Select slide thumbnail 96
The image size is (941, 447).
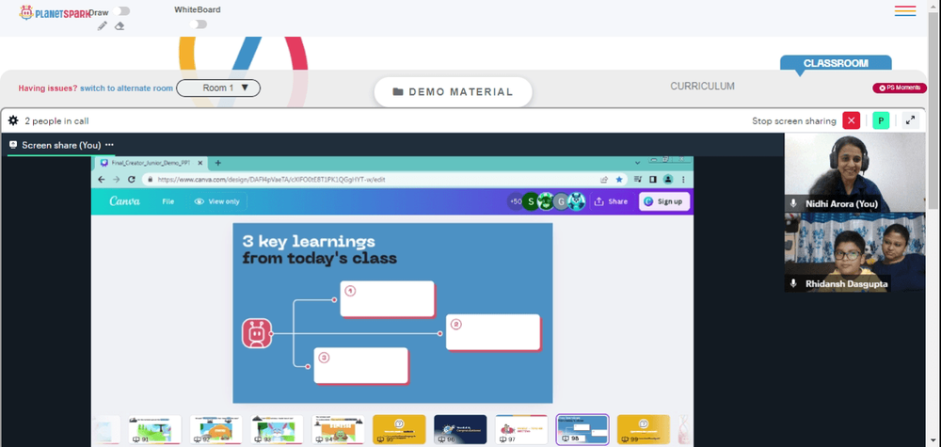(460, 430)
